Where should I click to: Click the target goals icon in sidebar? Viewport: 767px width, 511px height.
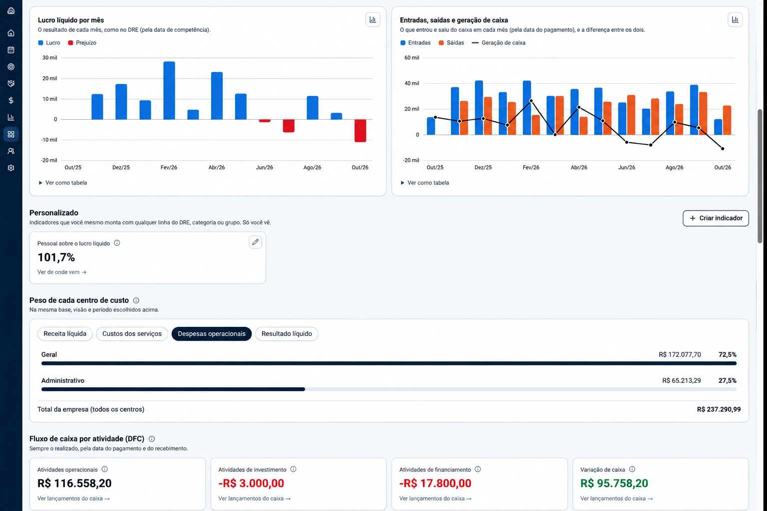pos(11,67)
